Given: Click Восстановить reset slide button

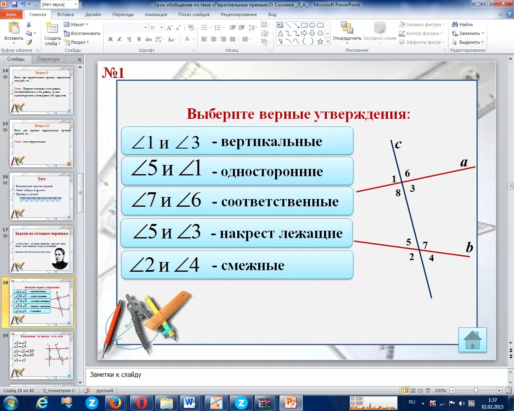Looking at the screenshot, I should pos(82,33).
